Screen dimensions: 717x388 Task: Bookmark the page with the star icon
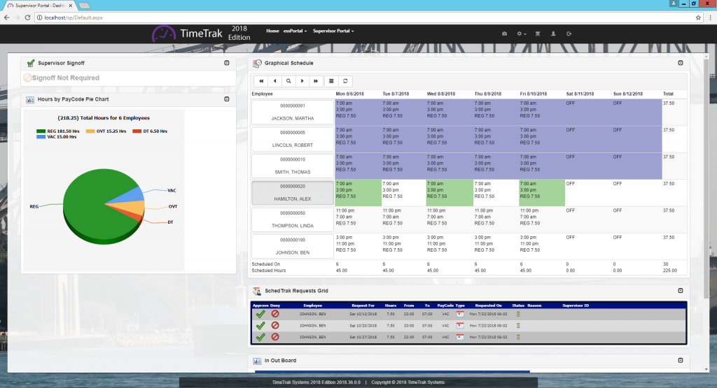point(698,17)
